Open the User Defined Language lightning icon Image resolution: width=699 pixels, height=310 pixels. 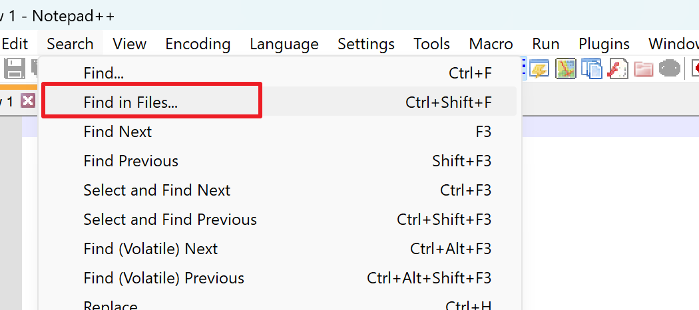coord(539,69)
